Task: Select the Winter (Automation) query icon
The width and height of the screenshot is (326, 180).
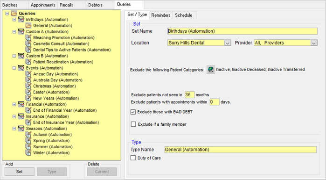Action: [28, 153]
